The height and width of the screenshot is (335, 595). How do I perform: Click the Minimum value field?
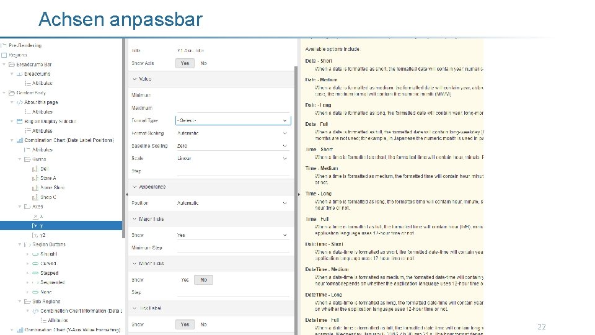pos(233,95)
